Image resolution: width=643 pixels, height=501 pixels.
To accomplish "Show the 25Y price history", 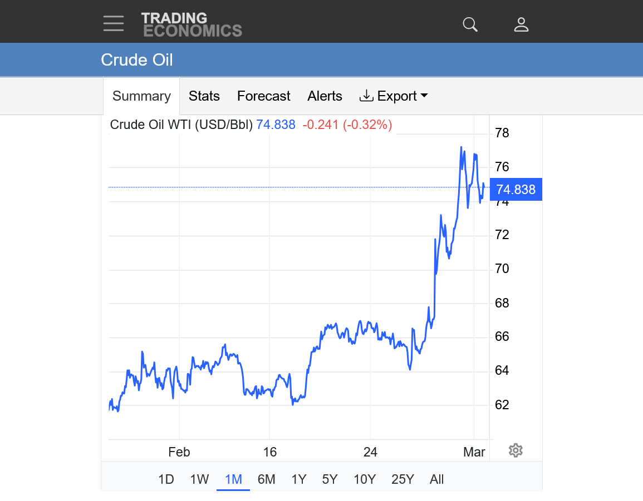I will (x=403, y=479).
